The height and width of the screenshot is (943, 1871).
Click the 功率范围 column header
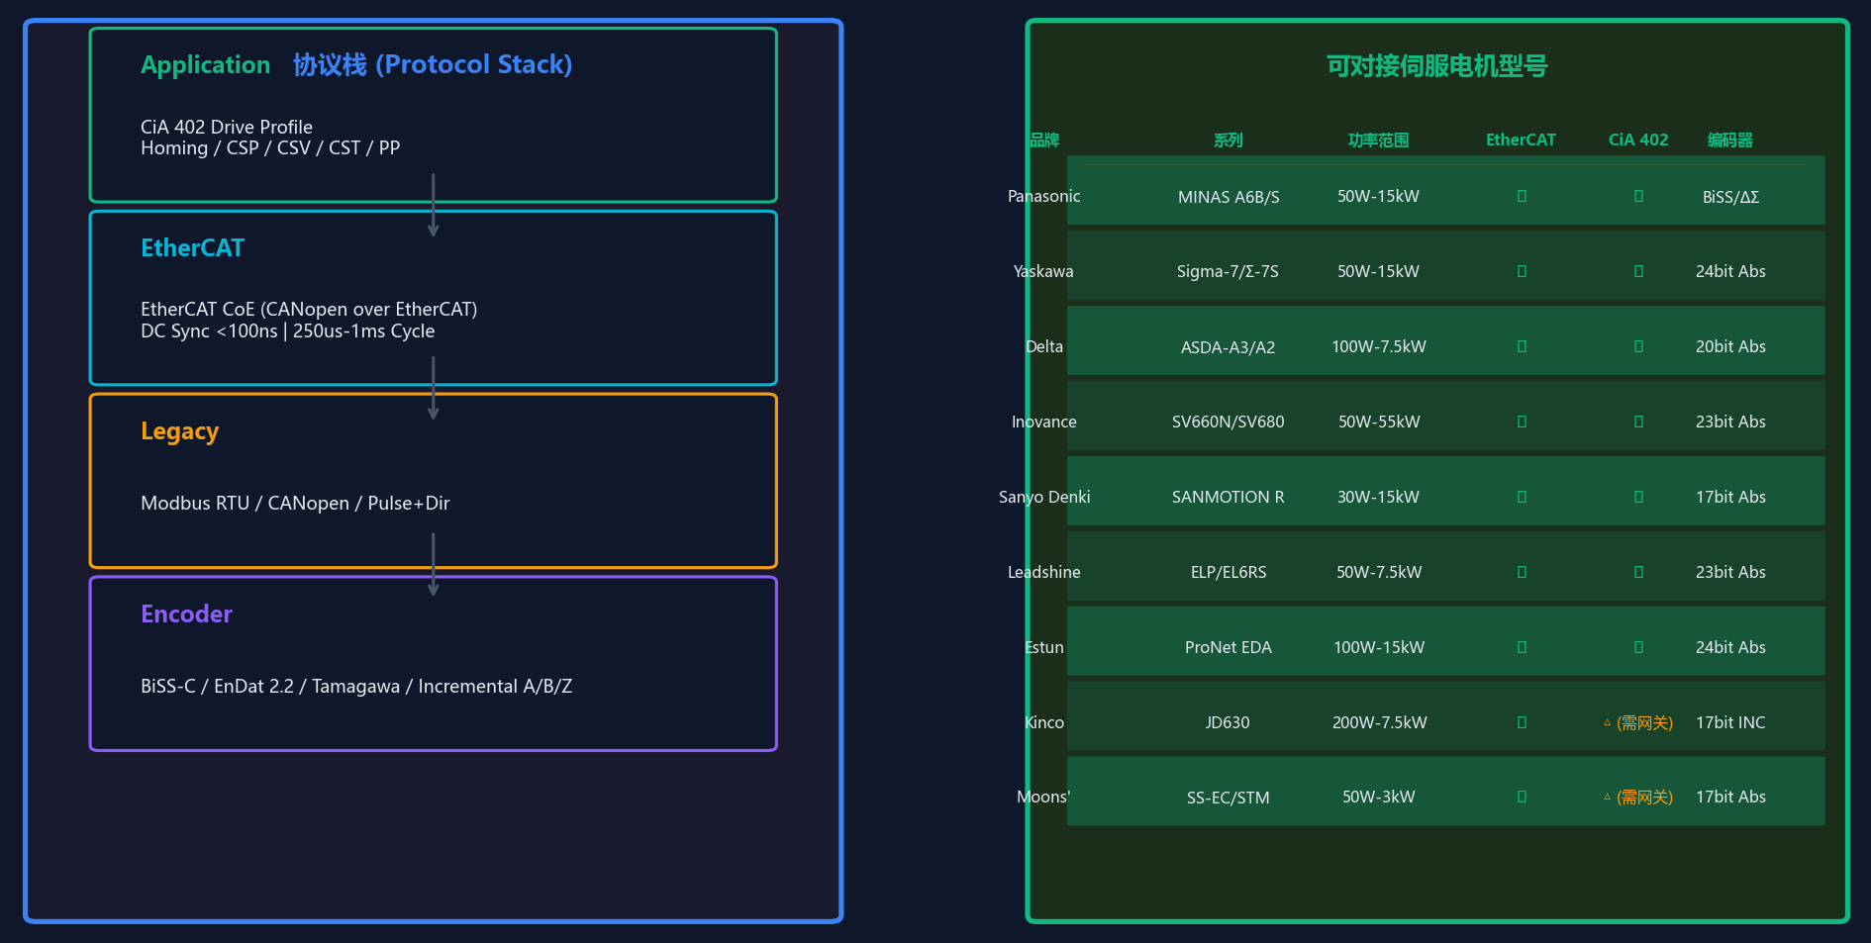(x=1379, y=141)
